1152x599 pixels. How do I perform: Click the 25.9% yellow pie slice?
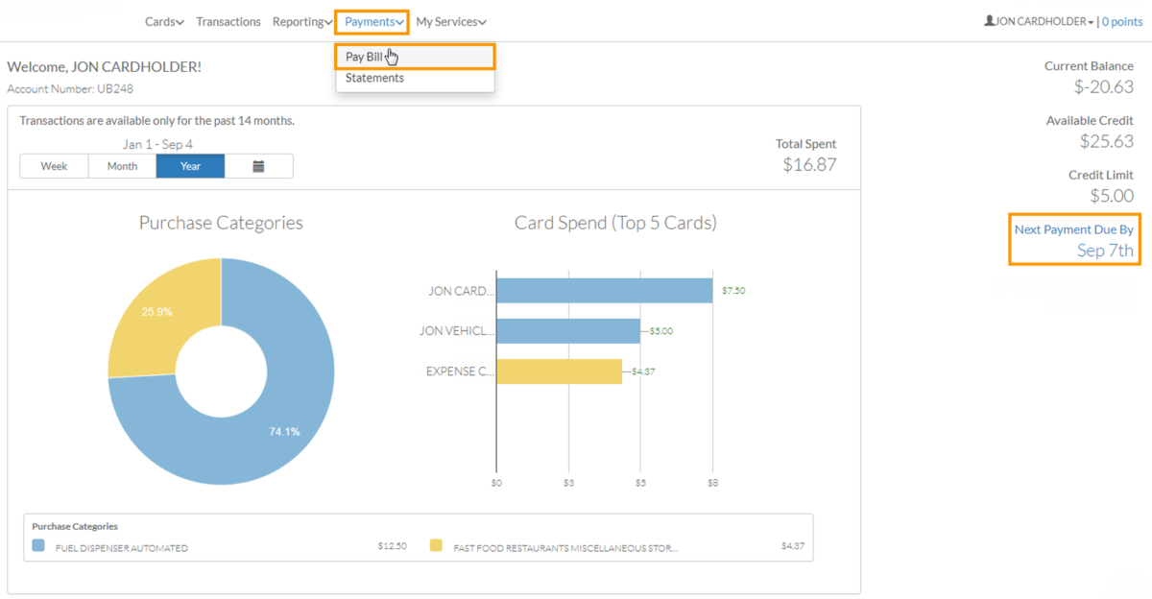tap(158, 311)
